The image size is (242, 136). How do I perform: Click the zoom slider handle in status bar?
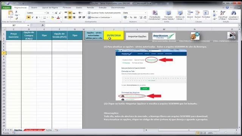tap(226, 133)
